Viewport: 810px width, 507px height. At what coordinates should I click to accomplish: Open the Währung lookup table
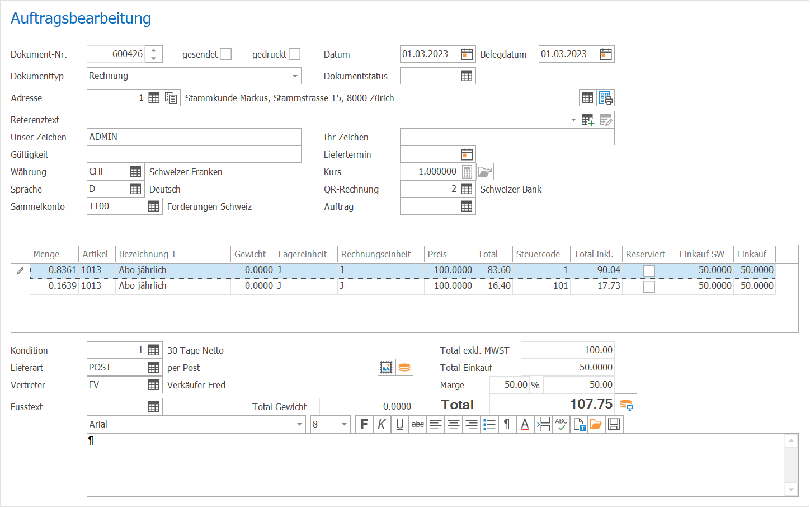pyautogui.click(x=135, y=172)
